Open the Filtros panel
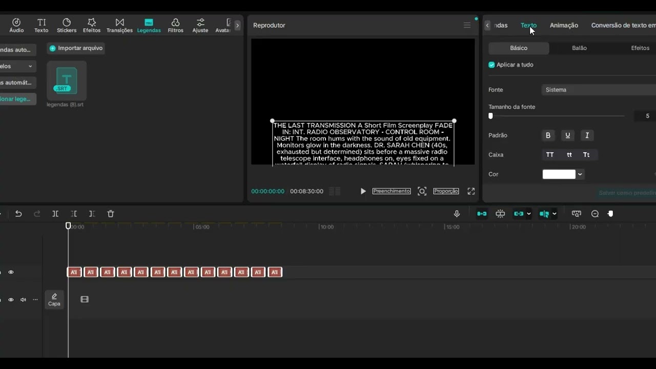This screenshot has height=369, width=656. tap(175, 26)
